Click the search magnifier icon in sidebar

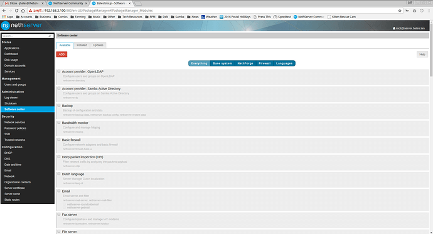50,36
